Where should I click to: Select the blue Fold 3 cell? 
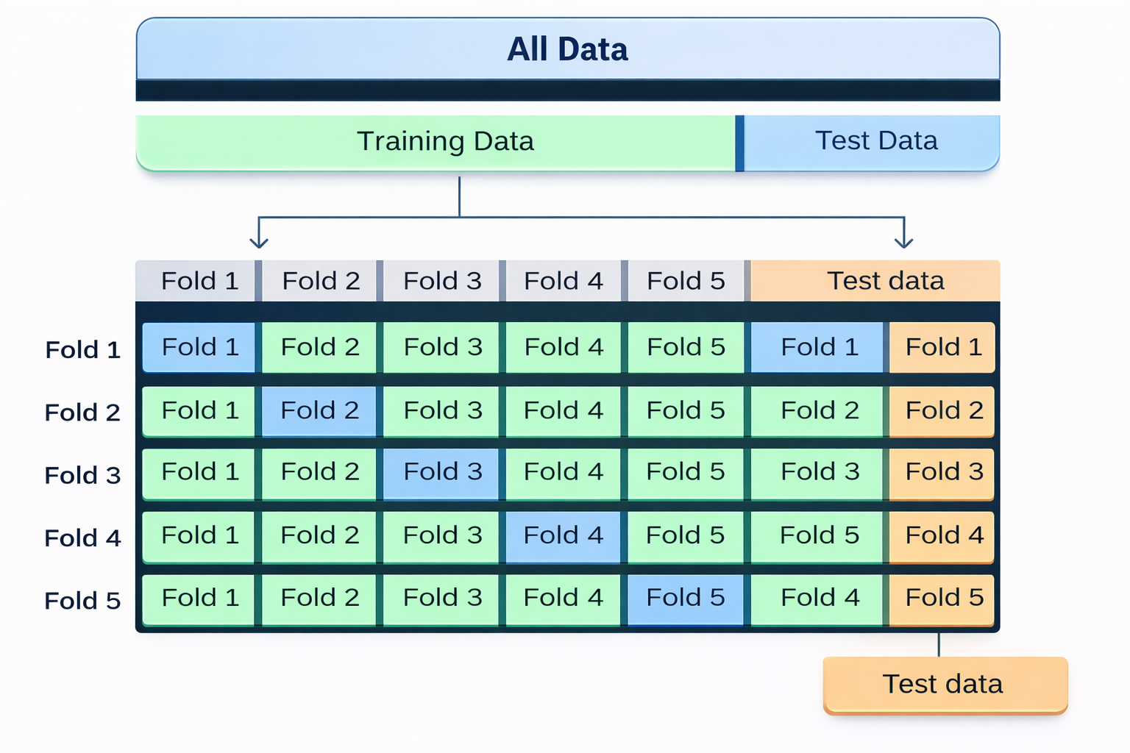pyautogui.click(x=441, y=472)
